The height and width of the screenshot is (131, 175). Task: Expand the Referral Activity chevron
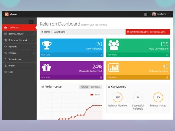[33, 34]
